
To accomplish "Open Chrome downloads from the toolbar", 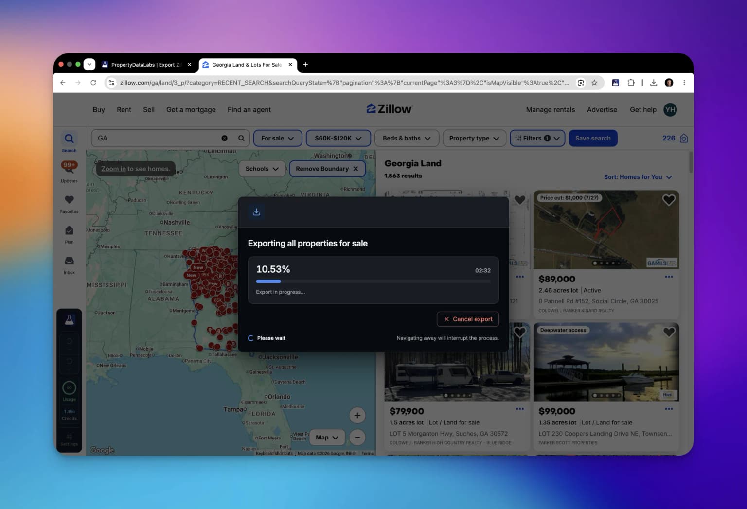I will [654, 83].
